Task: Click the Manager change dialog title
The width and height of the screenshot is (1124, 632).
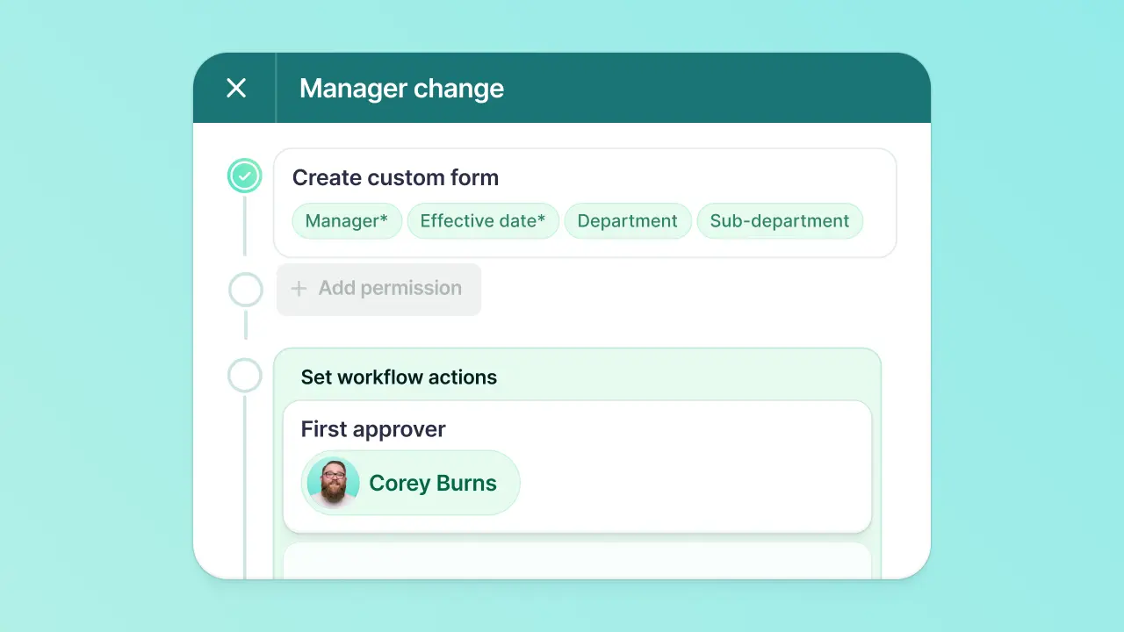Action: click(401, 88)
